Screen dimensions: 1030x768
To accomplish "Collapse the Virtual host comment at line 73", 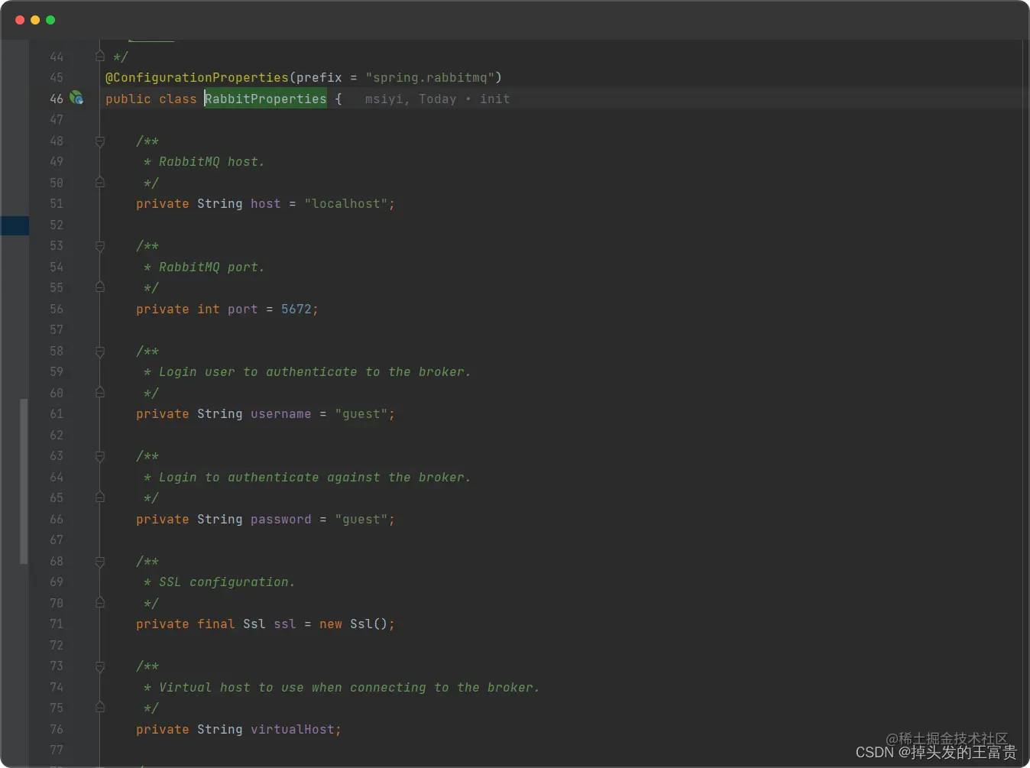I will [x=100, y=666].
